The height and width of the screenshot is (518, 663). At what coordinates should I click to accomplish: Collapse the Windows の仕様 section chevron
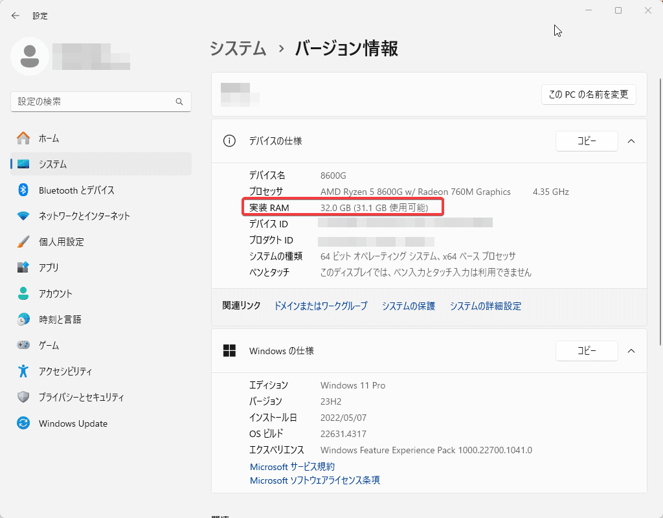tap(631, 350)
